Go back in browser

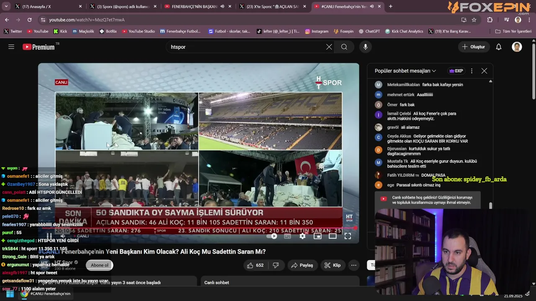point(7,20)
